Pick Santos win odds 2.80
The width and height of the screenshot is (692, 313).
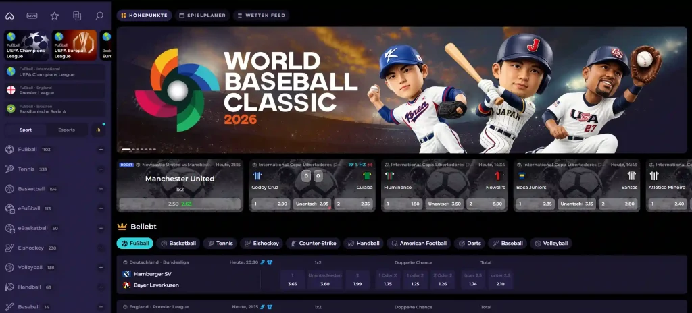pyautogui.click(x=618, y=204)
